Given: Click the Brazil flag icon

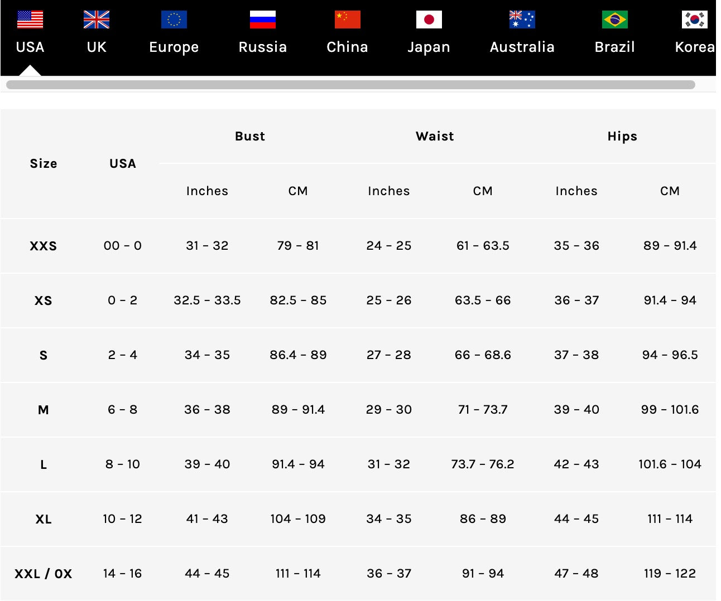Looking at the screenshot, I should coord(615,20).
